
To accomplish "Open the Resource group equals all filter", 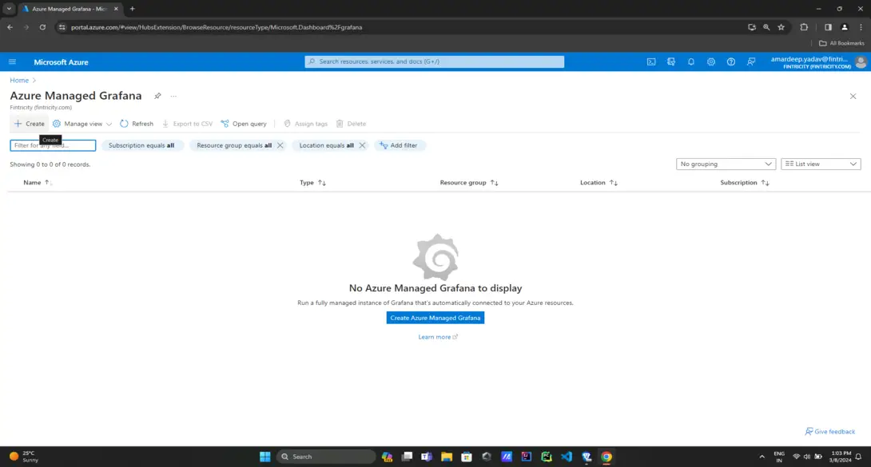I will [x=234, y=145].
